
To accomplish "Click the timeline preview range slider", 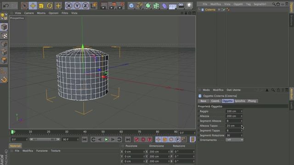I will click(x=45, y=139).
